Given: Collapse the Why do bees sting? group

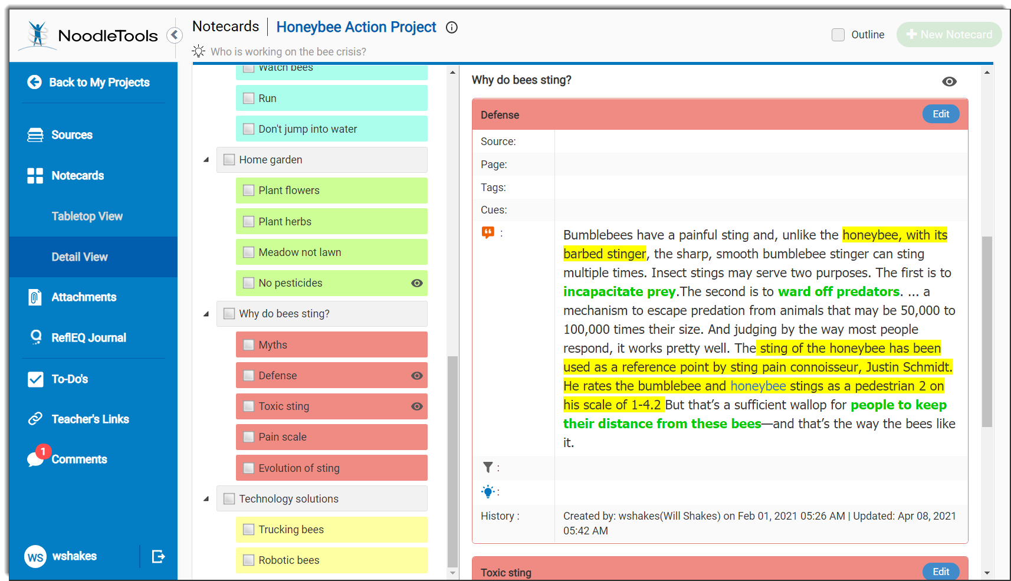Looking at the screenshot, I should pos(206,314).
